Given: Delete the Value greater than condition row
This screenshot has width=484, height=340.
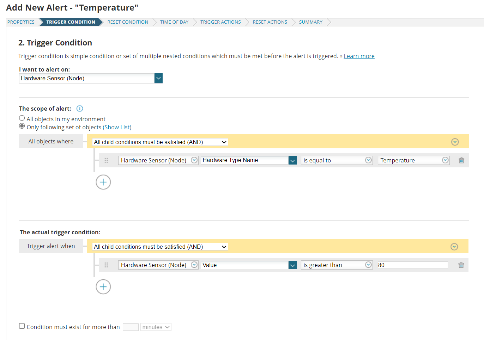Looking at the screenshot, I should pos(461,265).
